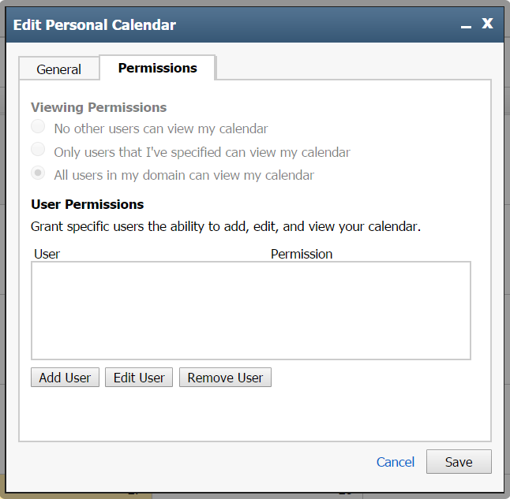This screenshot has width=510, height=499.
Task: Hit the Remove User button
Action: (225, 378)
